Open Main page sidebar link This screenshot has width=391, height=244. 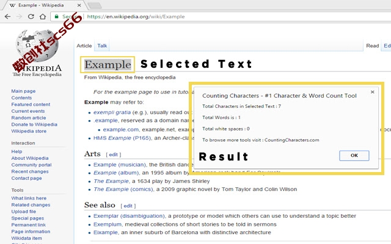(23, 91)
